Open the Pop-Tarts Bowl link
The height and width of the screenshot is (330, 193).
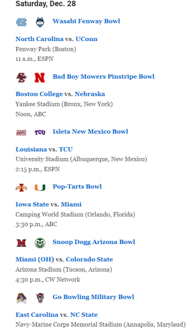coord(77,187)
